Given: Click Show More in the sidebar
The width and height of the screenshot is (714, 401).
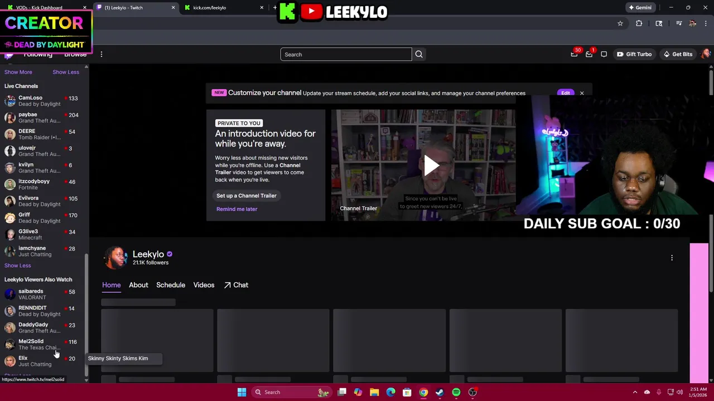Looking at the screenshot, I should pyautogui.click(x=18, y=72).
